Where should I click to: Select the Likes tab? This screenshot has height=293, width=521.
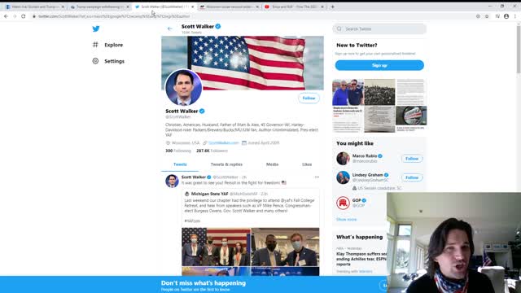pos(307,164)
